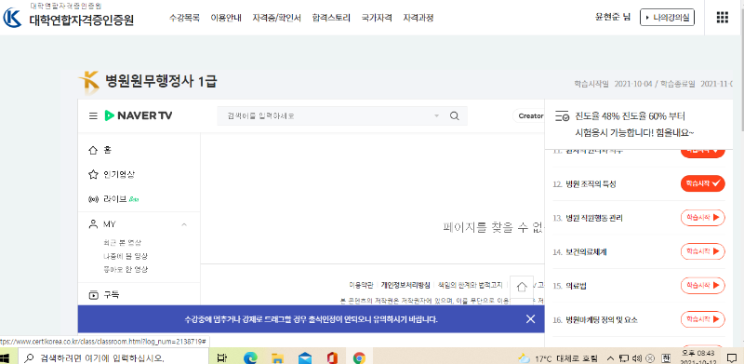
Task: Click 책임의 한계와 법적고지 link
Action: pyautogui.click(x=471, y=285)
